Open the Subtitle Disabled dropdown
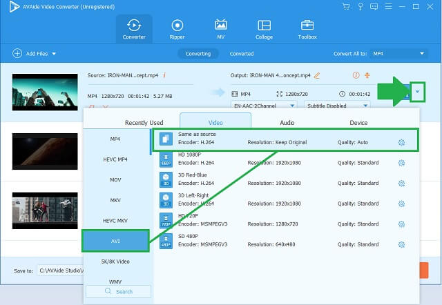442x305 pixels. tap(337, 106)
